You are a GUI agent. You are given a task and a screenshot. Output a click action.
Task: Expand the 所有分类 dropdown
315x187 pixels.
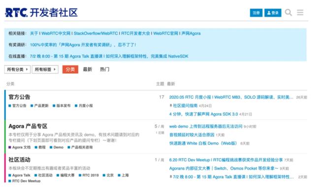[x=17, y=69]
